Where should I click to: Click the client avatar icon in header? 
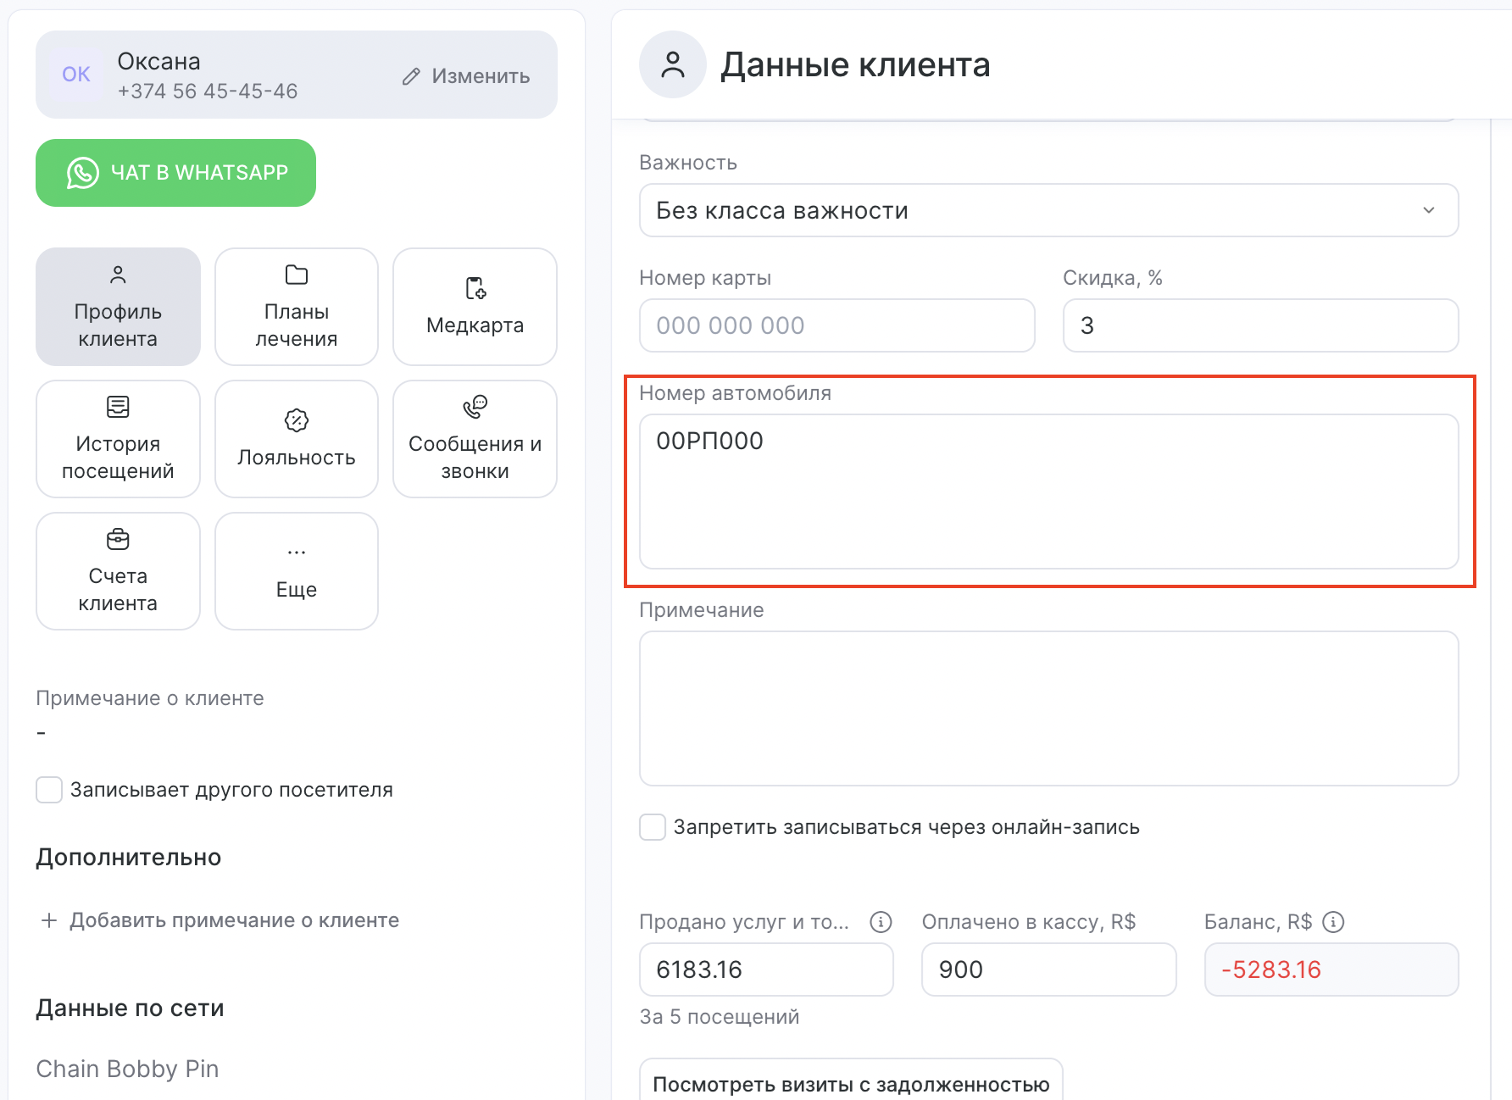click(673, 64)
